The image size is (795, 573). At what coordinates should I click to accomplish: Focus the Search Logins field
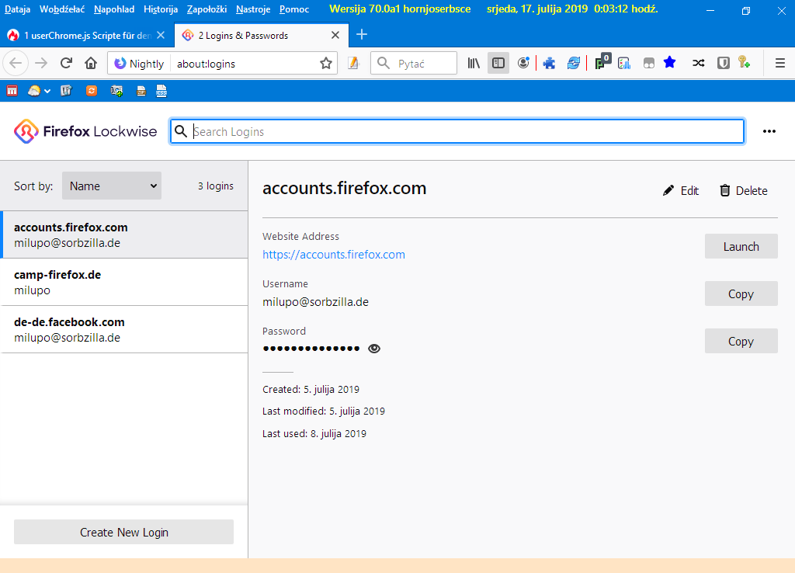pos(457,131)
